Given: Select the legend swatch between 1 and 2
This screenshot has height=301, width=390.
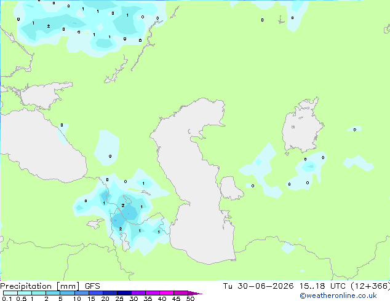Looking at the screenshot, I should click(39, 293).
